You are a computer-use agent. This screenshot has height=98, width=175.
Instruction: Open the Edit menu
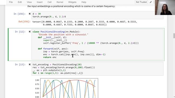click(x=20, y=2)
